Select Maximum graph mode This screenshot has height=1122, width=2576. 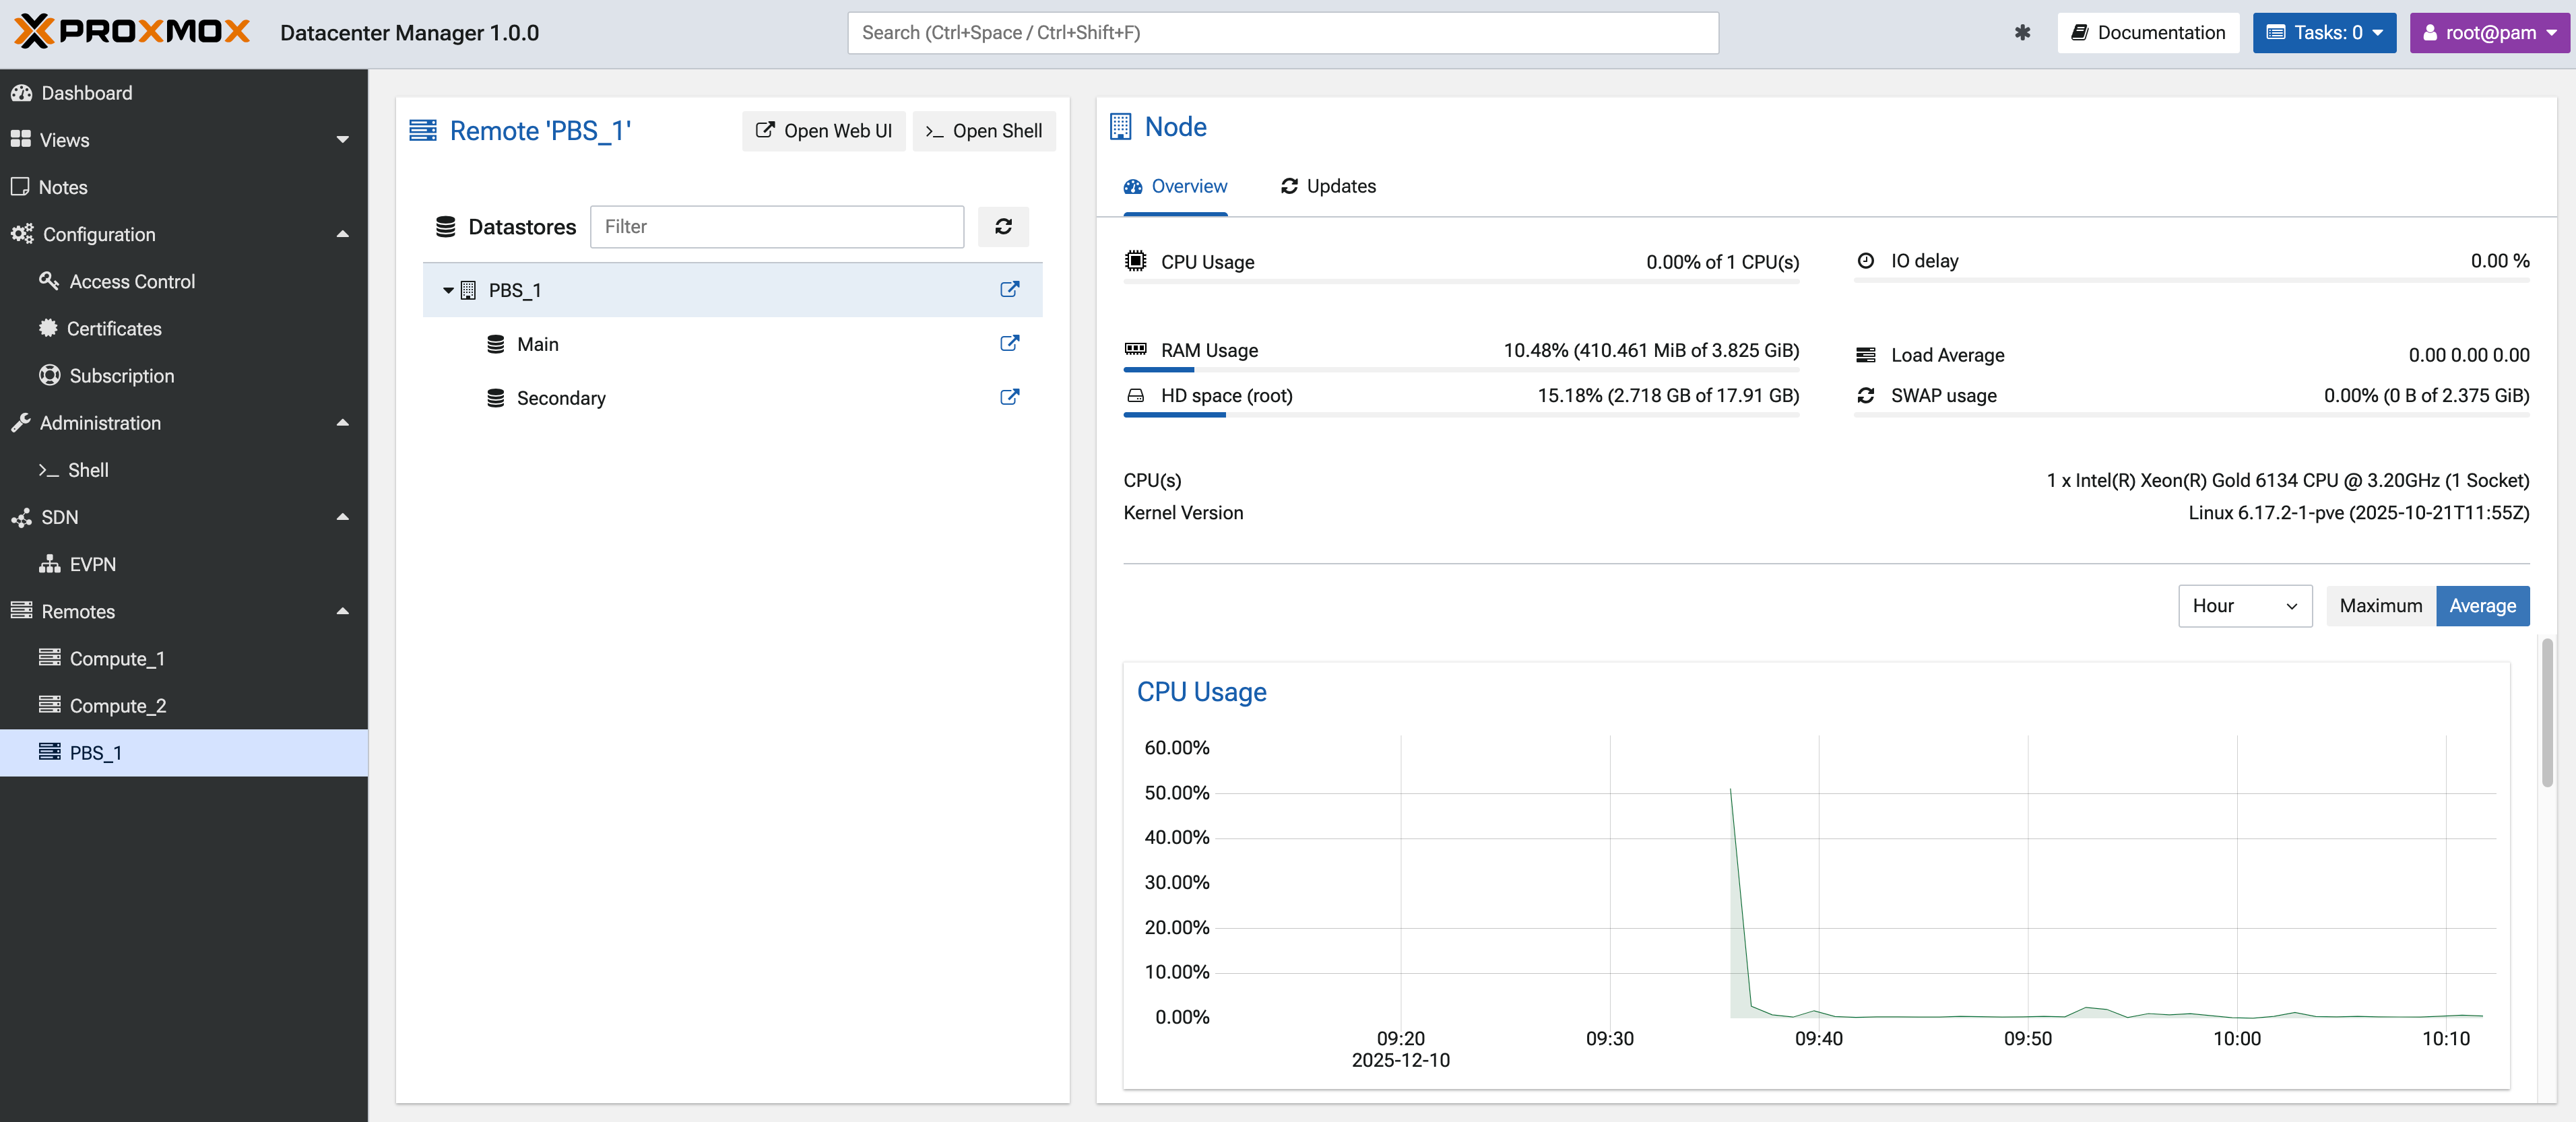pyautogui.click(x=2380, y=606)
